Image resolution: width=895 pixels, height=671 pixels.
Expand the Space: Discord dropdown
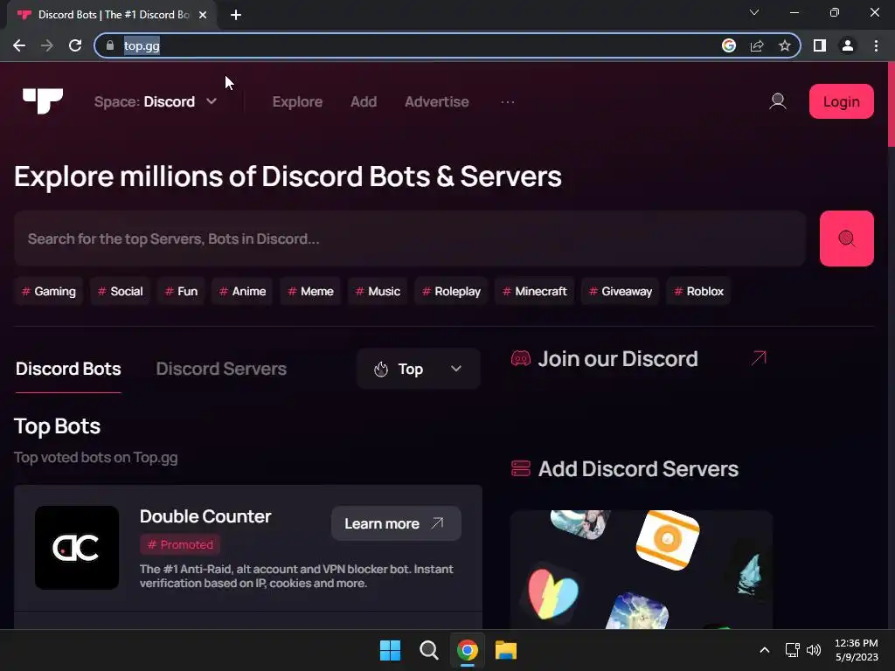pos(156,101)
